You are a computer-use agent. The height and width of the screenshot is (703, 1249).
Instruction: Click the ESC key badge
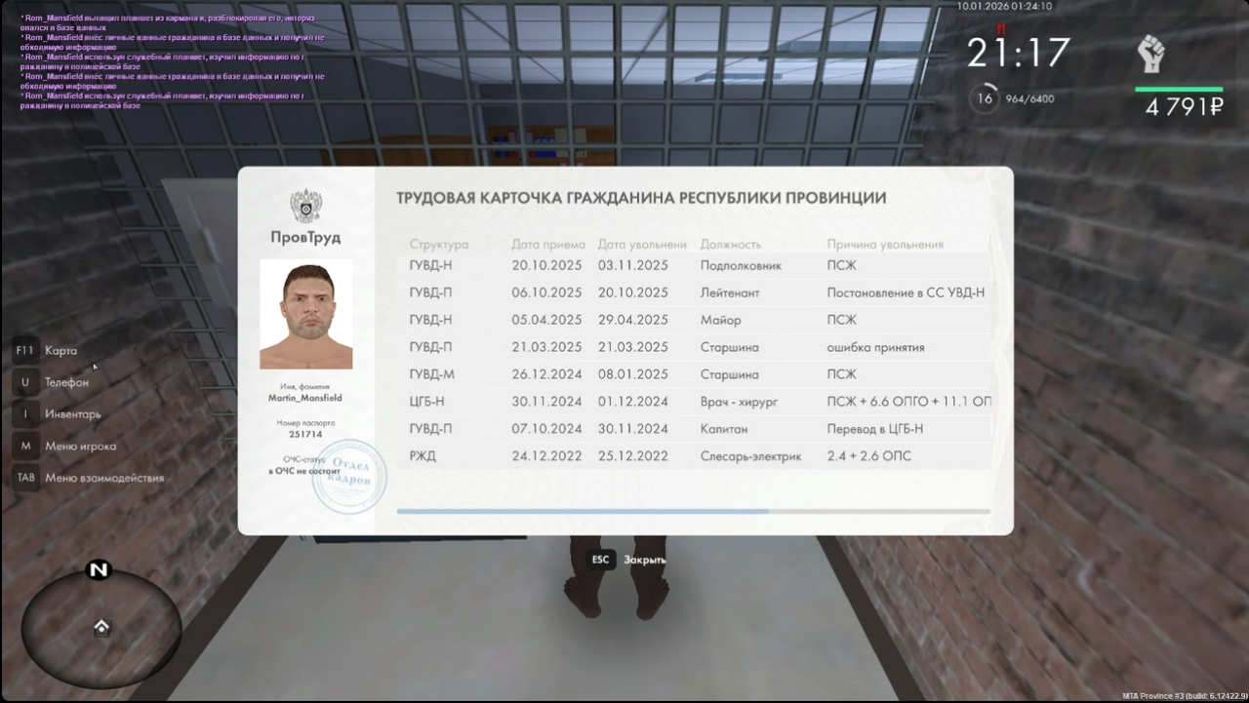[x=600, y=560]
